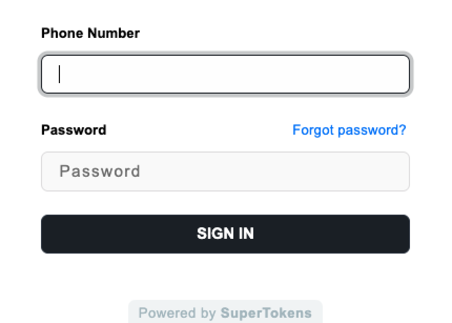Start password recovery via Forgot password?

click(x=349, y=130)
